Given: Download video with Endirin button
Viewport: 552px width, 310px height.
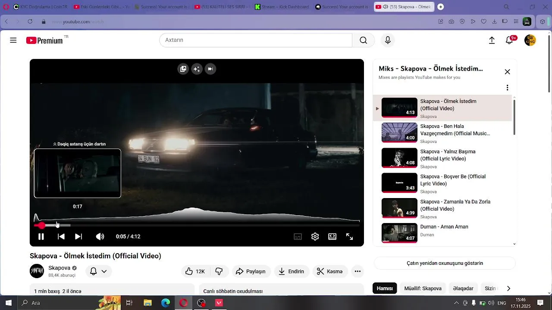Looking at the screenshot, I should tap(291, 271).
